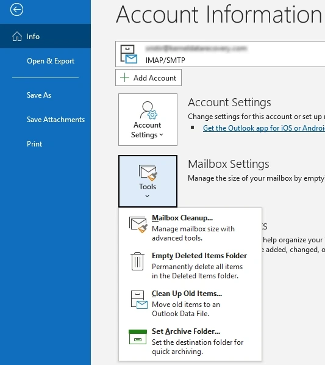Open the Info backstage tab

45,36
